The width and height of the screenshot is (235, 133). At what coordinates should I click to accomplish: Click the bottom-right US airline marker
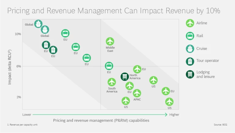point(169,102)
